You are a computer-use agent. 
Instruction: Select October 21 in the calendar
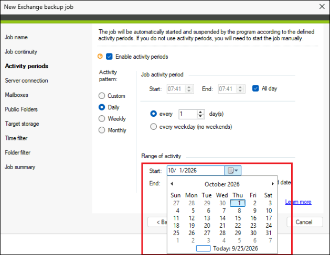tap(222, 225)
